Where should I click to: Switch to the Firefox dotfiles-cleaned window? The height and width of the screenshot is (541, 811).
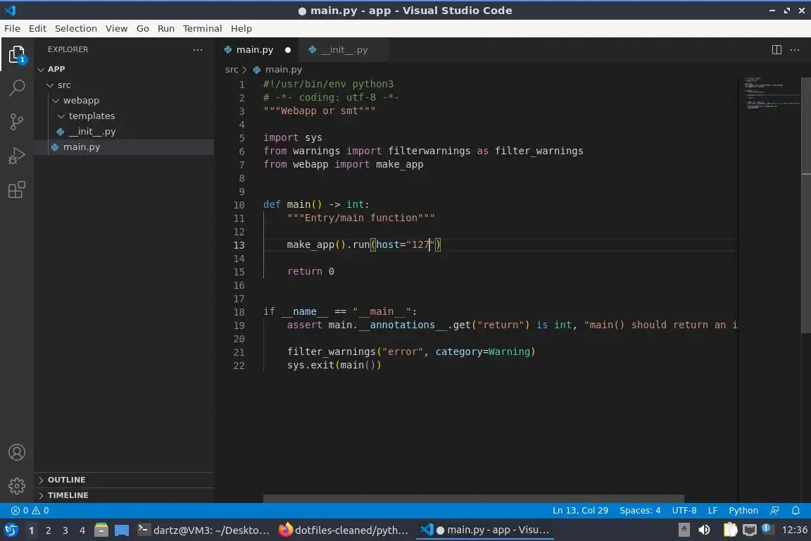click(x=344, y=530)
